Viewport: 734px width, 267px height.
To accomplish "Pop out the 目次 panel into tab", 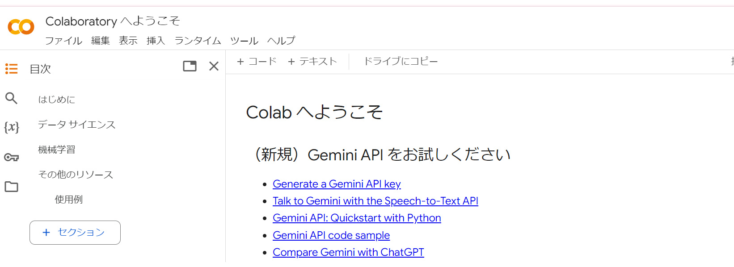I will 190,67.
